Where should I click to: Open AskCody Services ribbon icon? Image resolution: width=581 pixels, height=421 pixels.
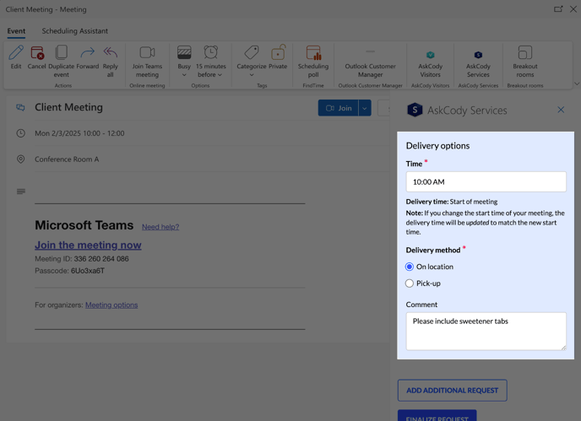click(x=478, y=55)
